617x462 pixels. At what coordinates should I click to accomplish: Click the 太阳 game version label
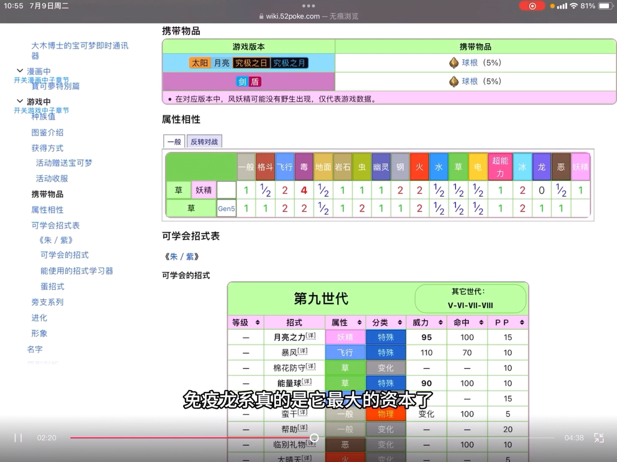point(200,63)
